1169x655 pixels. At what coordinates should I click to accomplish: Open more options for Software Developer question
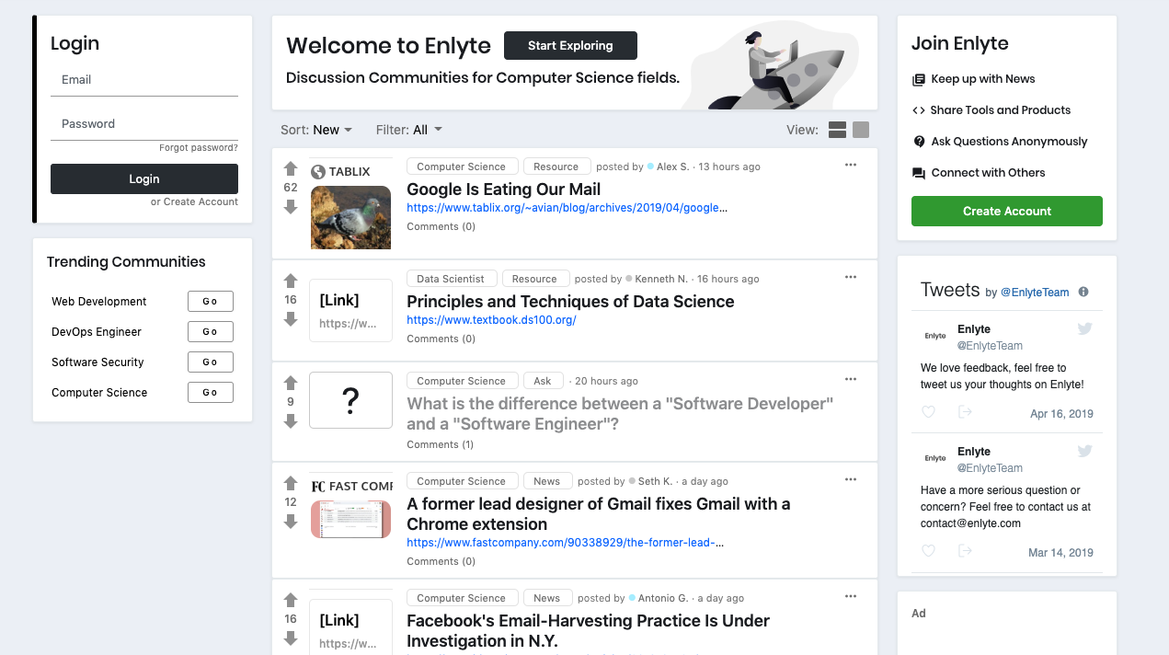[851, 379]
